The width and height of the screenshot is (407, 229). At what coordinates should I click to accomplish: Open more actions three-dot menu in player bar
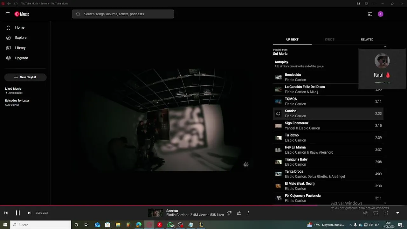pyautogui.click(x=248, y=213)
